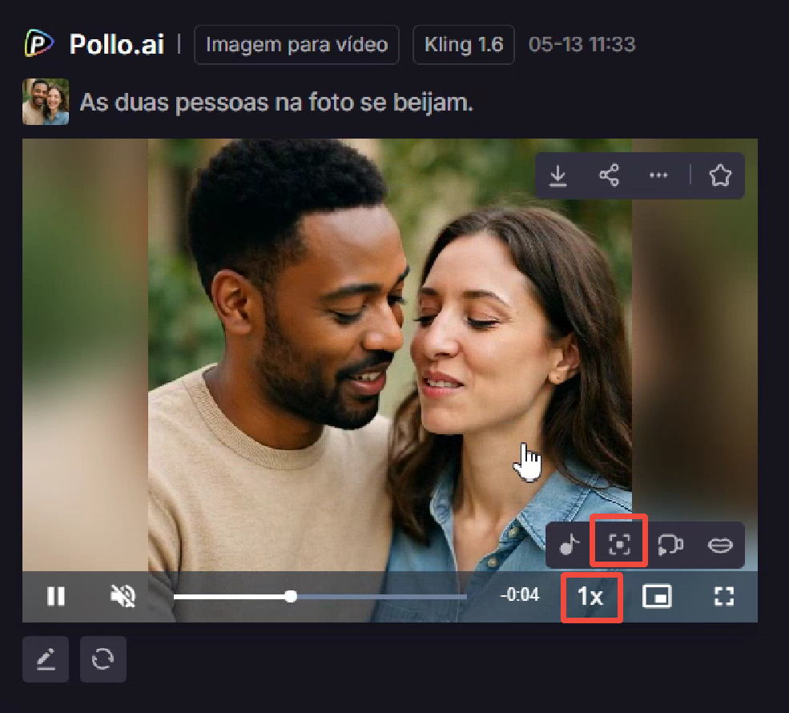Click the Pollo.ai logo icon
The image size is (789, 713).
[x=38, y=44]
